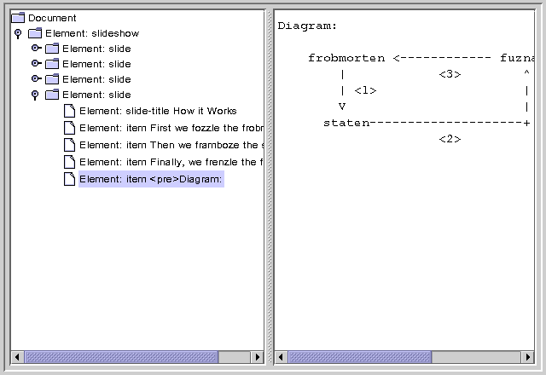Click the Document folder icon
The width and height of the screenshot is (546, 375).
click(18, 18)
